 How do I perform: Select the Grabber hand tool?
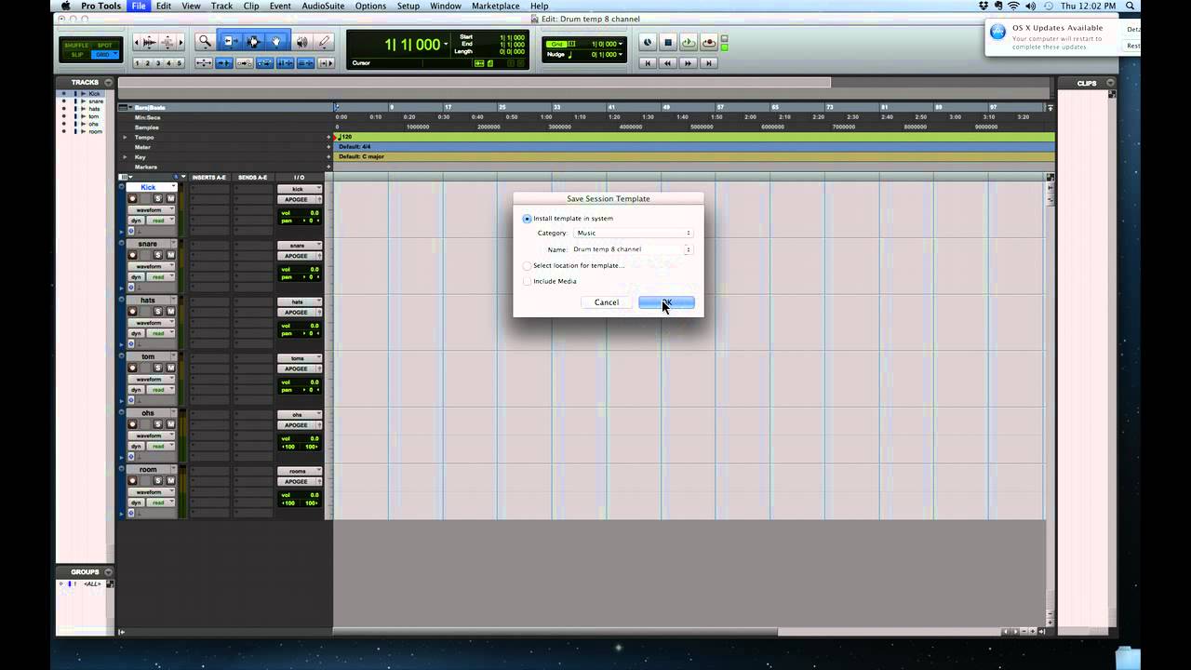tap(276, 42)
